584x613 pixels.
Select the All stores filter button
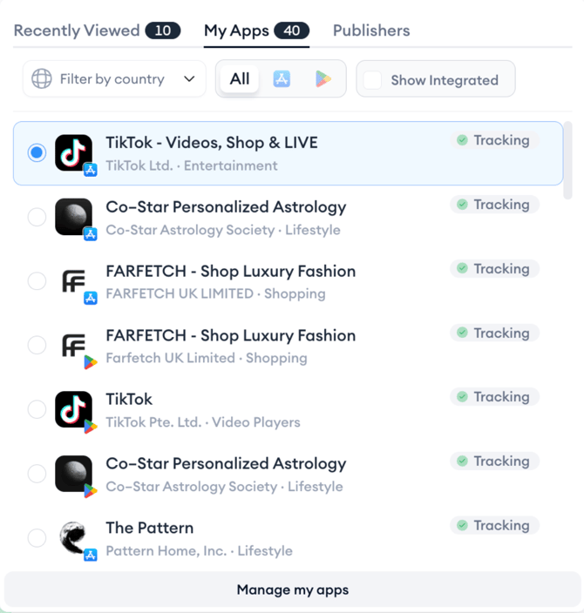[240, 79]
